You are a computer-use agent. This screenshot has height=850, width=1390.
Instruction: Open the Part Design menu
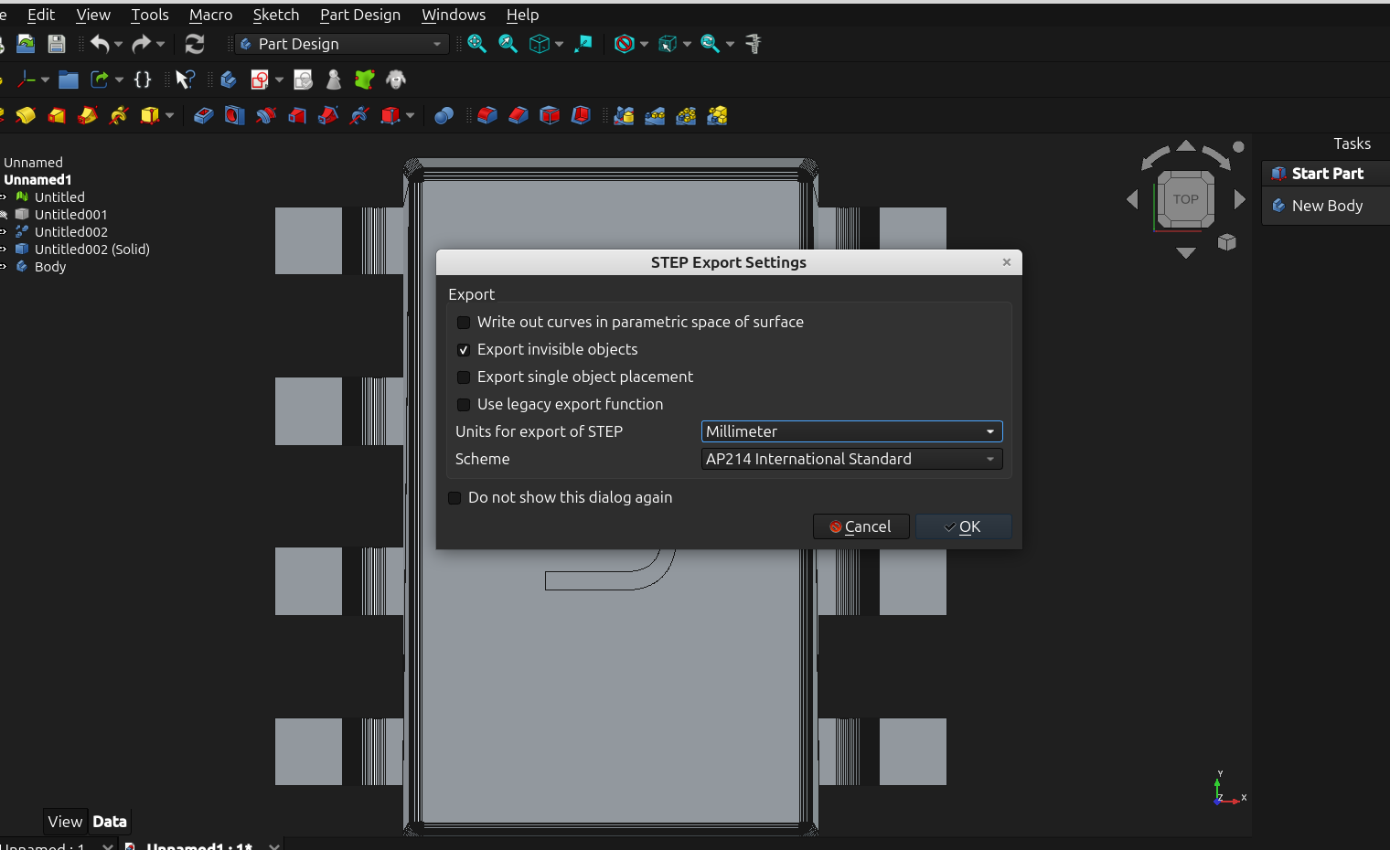[360, 15]
